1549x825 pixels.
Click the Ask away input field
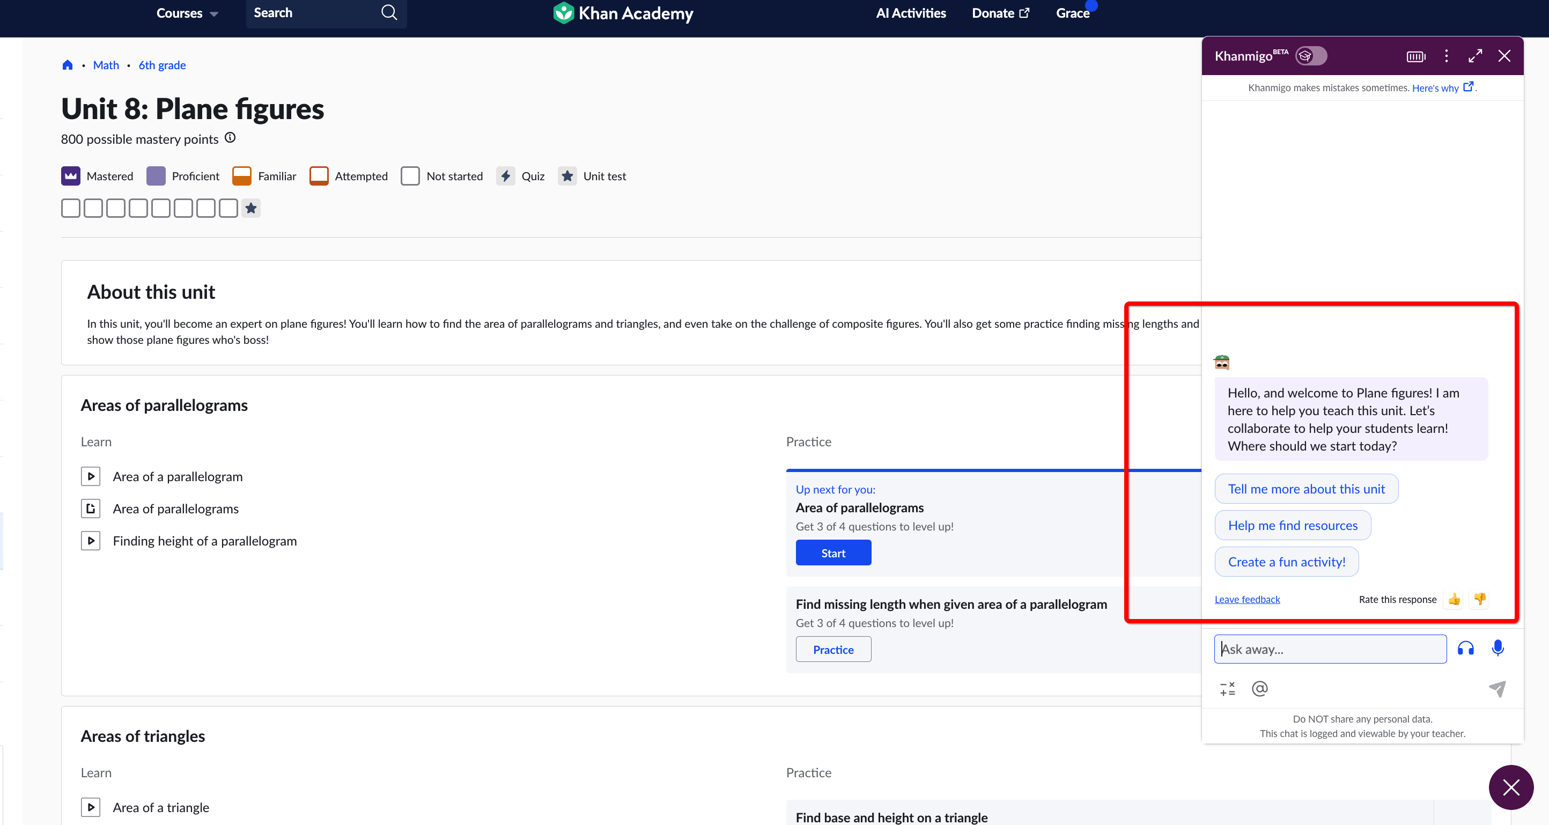pyautogui.click(x=1330, y=649)
